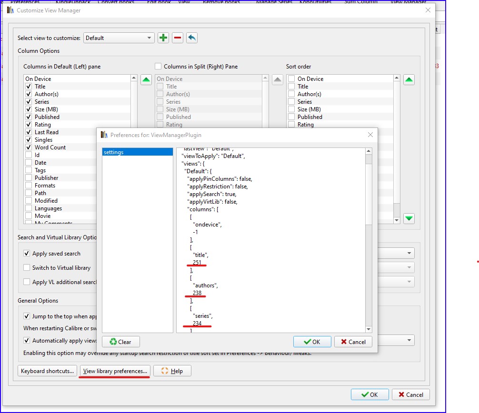The width and height of the screenshot is (479, 413).
Task: Click the 251 title width value
Action: [197, 263]
